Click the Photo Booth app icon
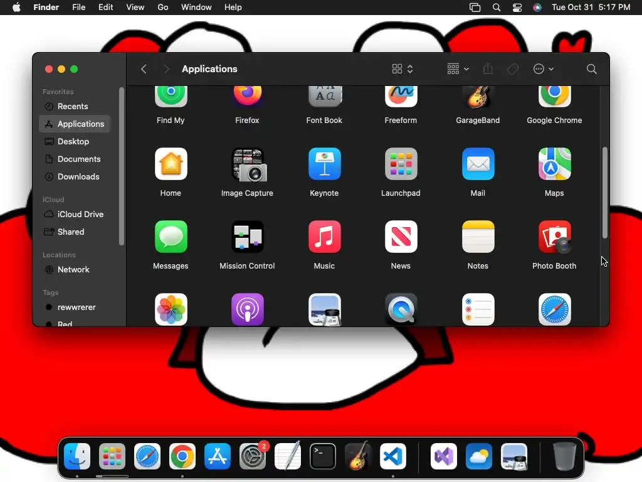 tap(554, 237)
